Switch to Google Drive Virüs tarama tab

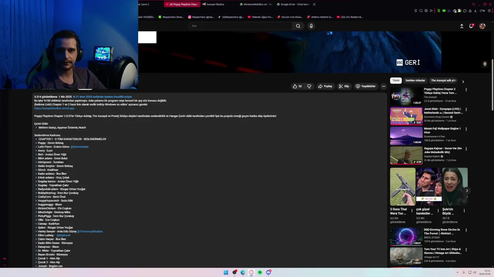pos(293,4)
